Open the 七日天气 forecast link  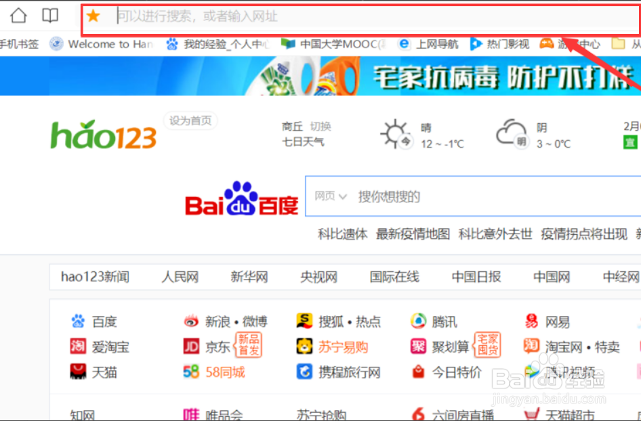303,142
